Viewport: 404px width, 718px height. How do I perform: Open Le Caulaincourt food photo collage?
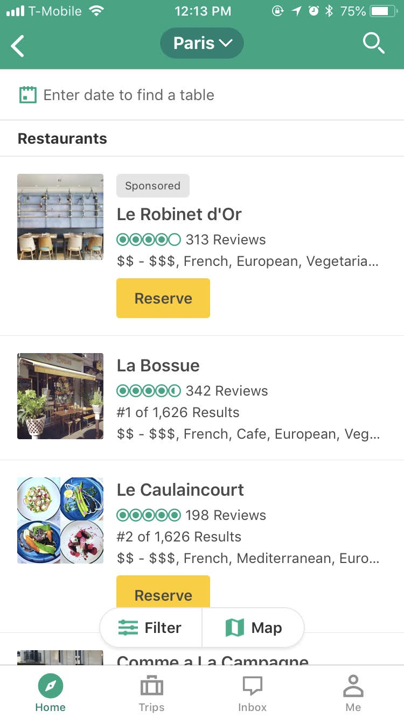60,520
